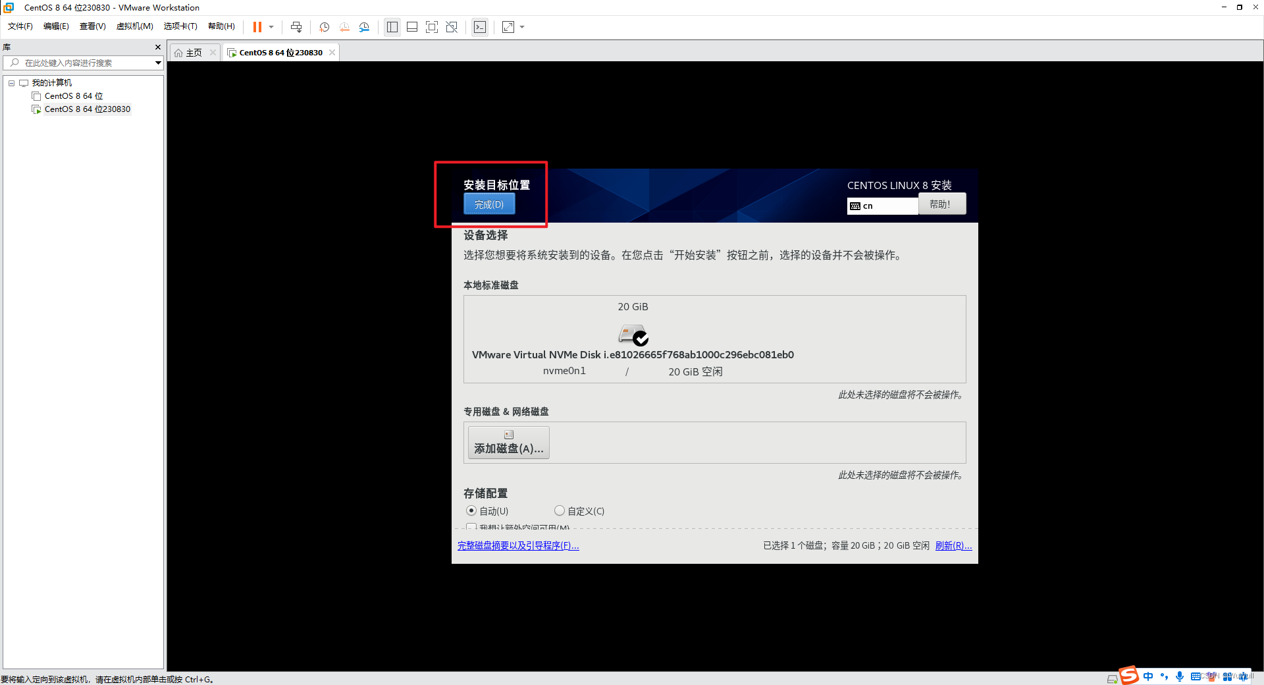Expand the library search dropdown
Viewport: 1264px width, 685px height.
[158, 63]
